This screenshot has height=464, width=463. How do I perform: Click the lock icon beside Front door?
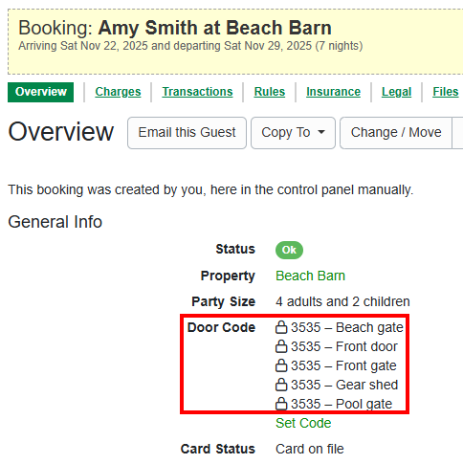pyautogui.click(x=281, y=346)
